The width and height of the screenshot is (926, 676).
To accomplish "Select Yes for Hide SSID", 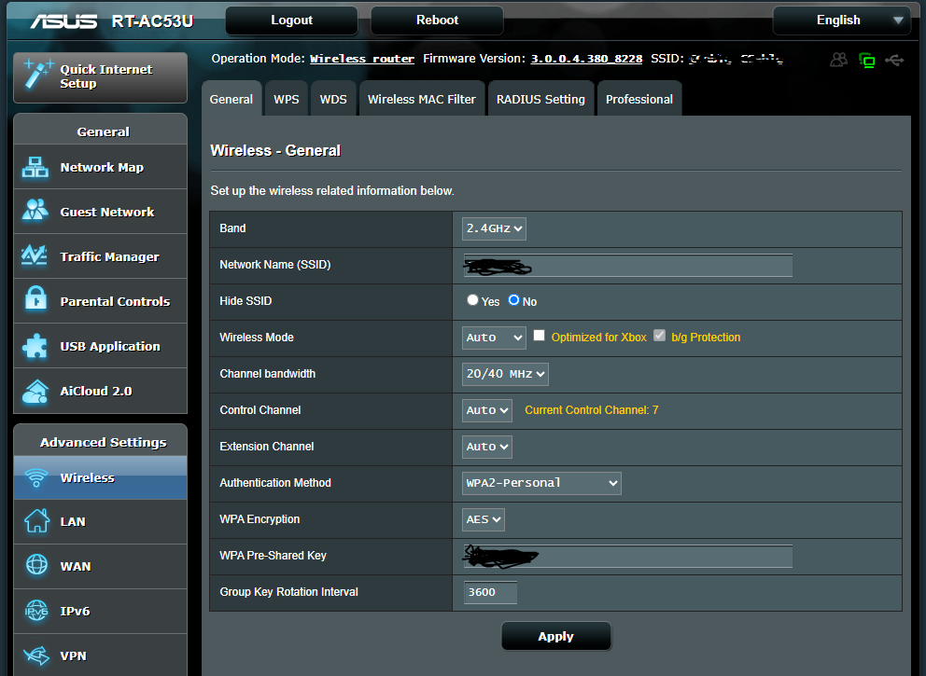I will point(472,301).
